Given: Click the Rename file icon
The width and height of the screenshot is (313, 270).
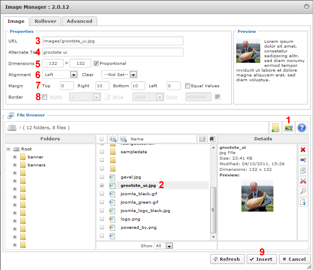Looking at the screenshot, I should [303, 160].
